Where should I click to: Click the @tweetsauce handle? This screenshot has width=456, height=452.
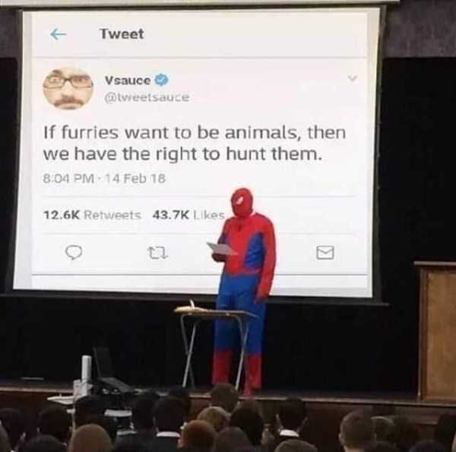[x=147, y=97]
